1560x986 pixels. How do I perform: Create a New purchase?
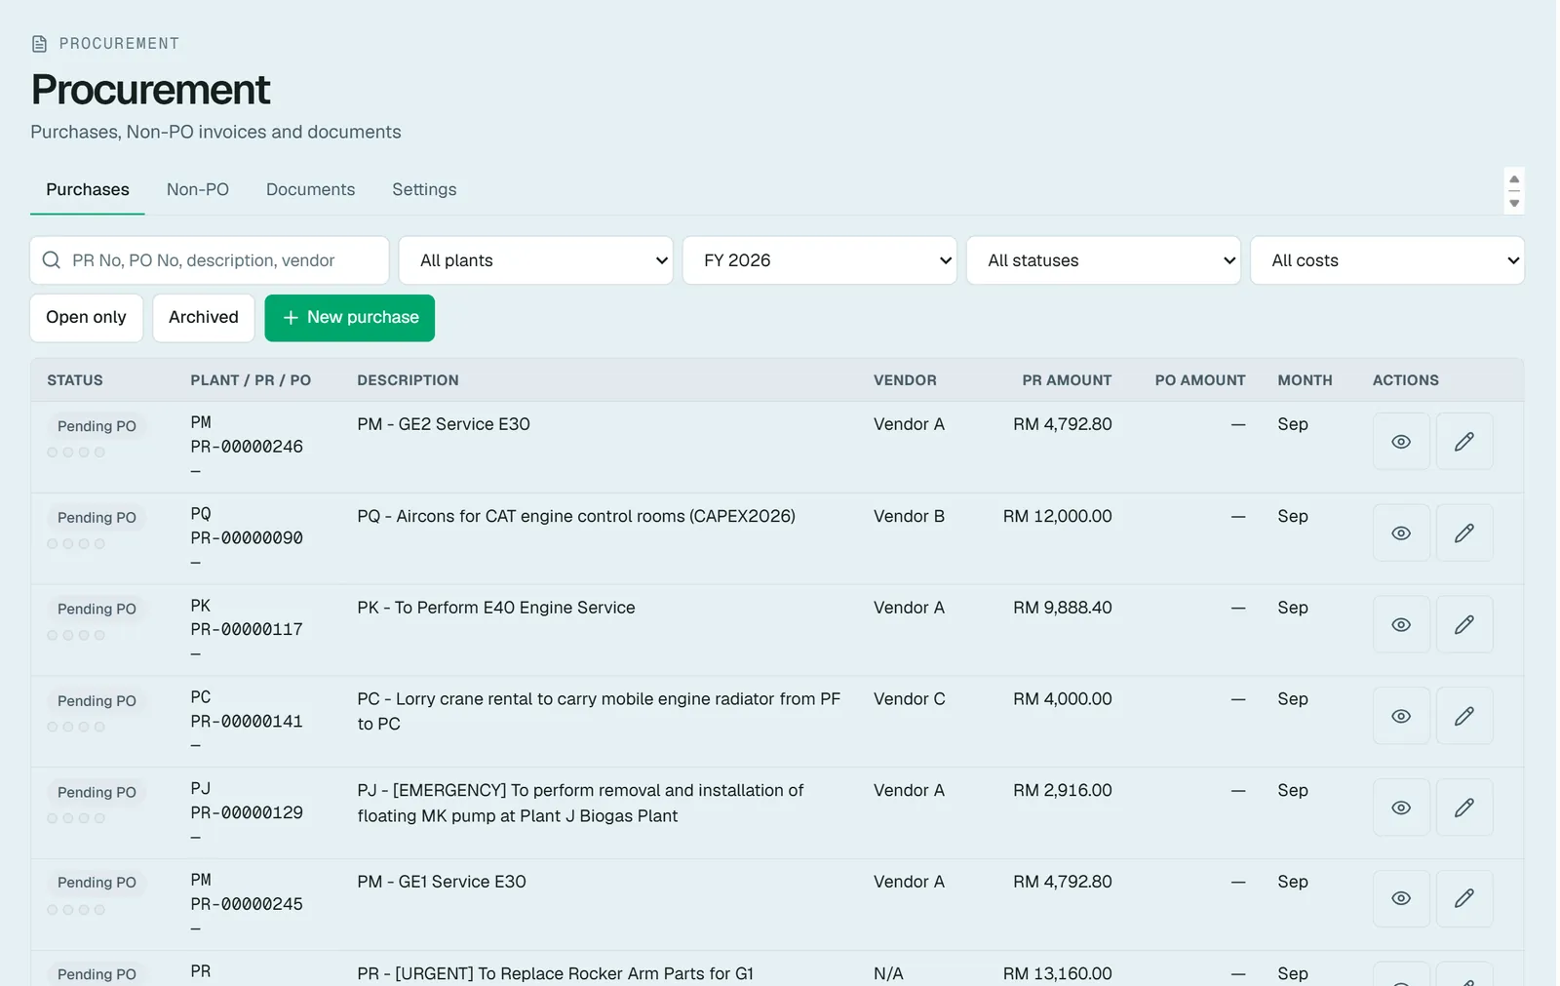pyautogui.click(x=349, y=318)
